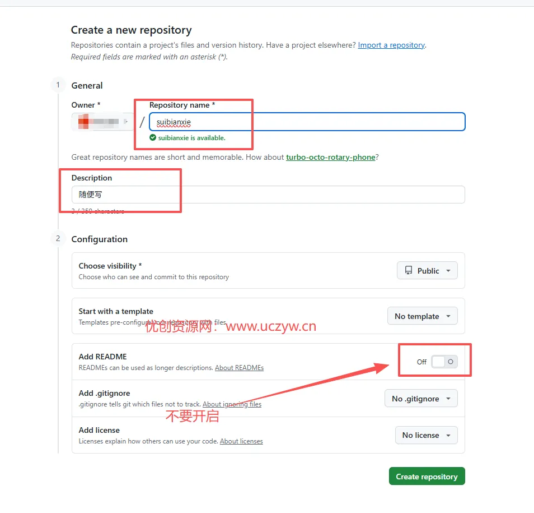The height and width of the screenshot is (513, 534).
Task: Click the Add README heading text
Action: coord(102,357)
